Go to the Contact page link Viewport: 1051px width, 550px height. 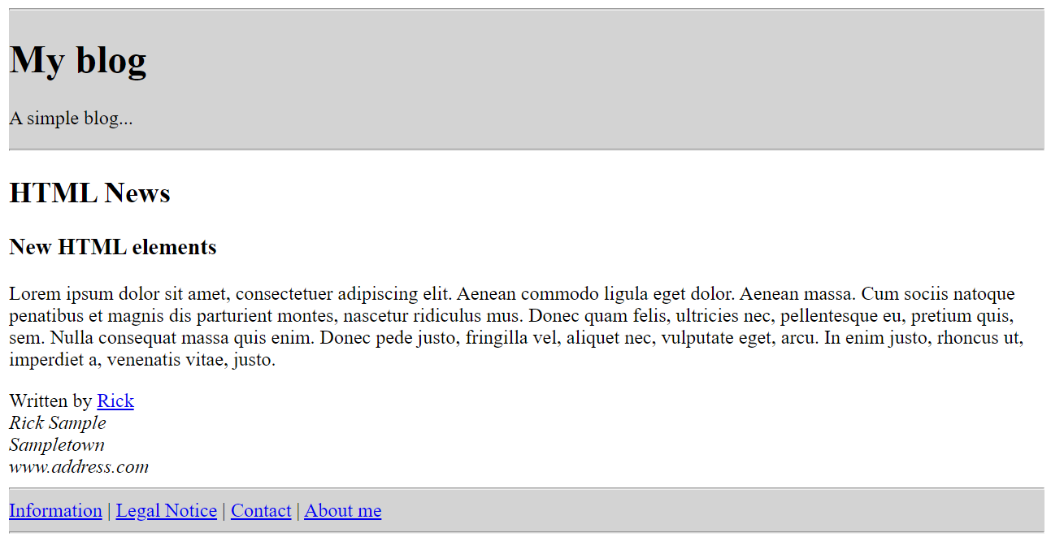[261, 511]
